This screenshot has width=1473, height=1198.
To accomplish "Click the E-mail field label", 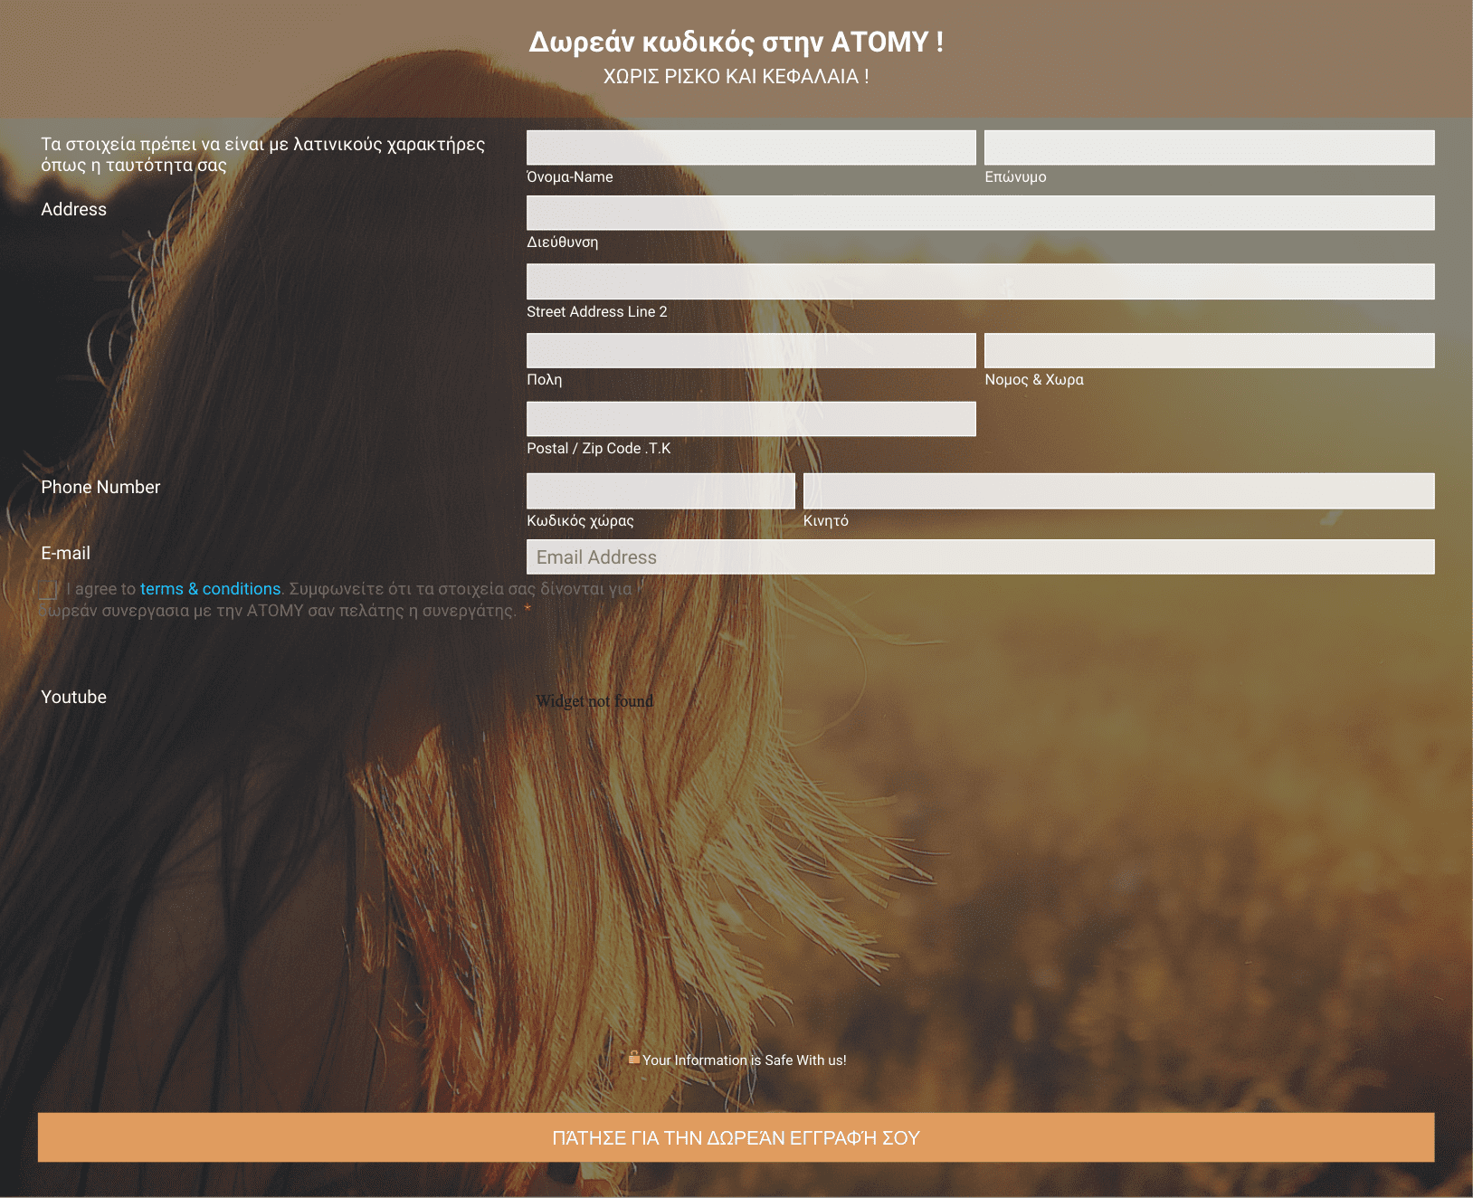I will pyautogui.click(x=66, y=553).
